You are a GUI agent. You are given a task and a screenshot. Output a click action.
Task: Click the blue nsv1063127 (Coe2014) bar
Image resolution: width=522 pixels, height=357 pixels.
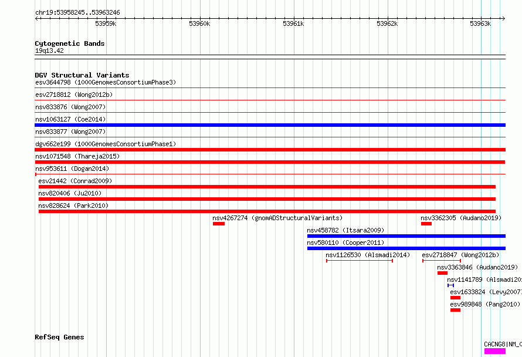(x=270, y=125)
